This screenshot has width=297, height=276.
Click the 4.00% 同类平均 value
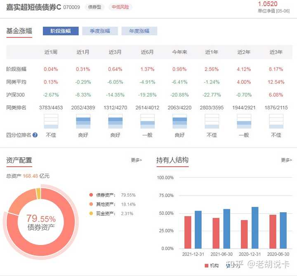pos(244,82)
